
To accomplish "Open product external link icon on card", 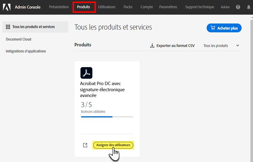I will click(85, 145).
